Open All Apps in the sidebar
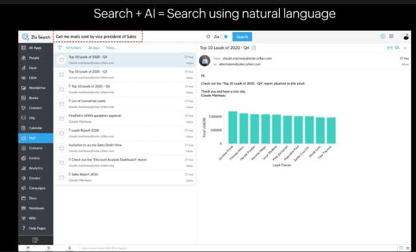This screenshot has width=416, height=252. tap(36, 48)
